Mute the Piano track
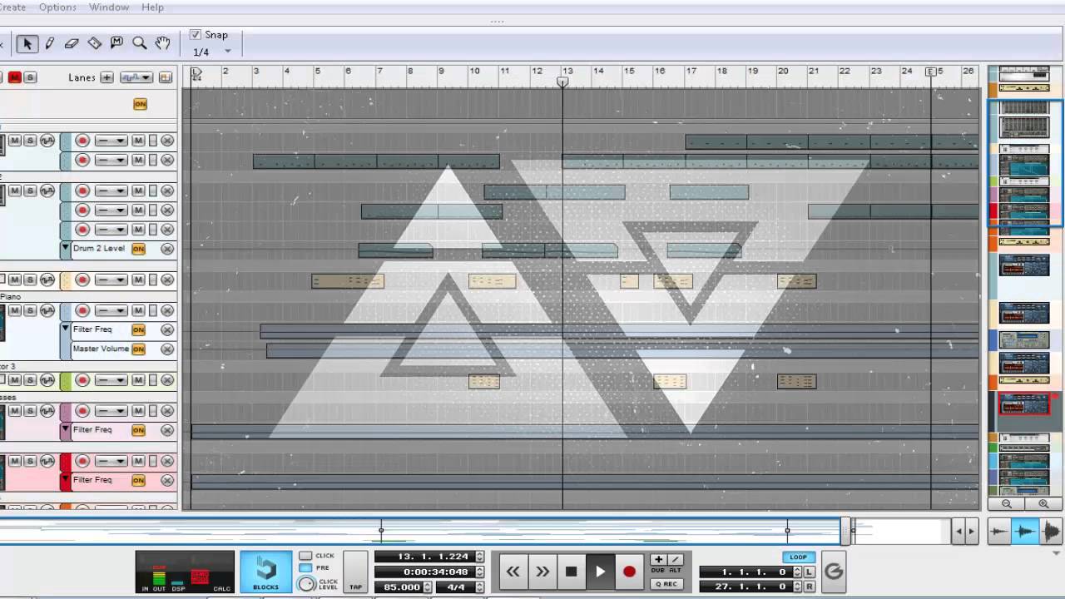Image resolution: width=1065 pixels, height=599 pixels. pyautogui.click(x=14, y=310)
